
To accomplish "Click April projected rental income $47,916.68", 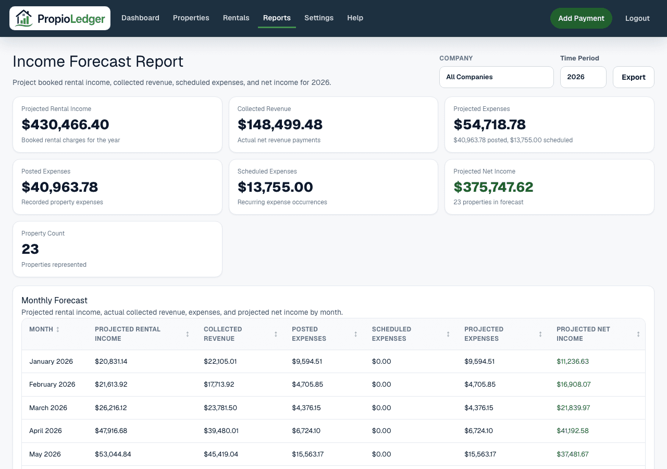I will tap(111, 431).
